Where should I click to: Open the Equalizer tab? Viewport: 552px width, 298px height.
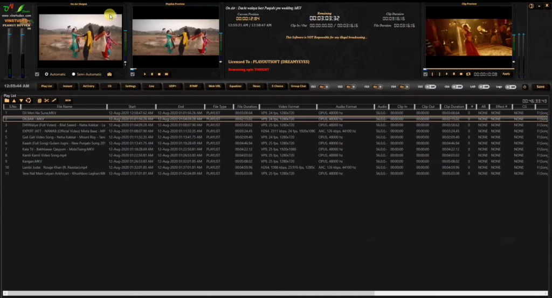236,86
